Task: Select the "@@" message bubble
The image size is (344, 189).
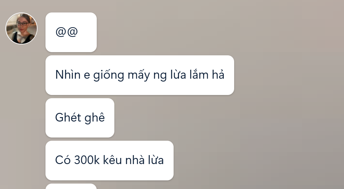Action: click(x=71, y=32)
